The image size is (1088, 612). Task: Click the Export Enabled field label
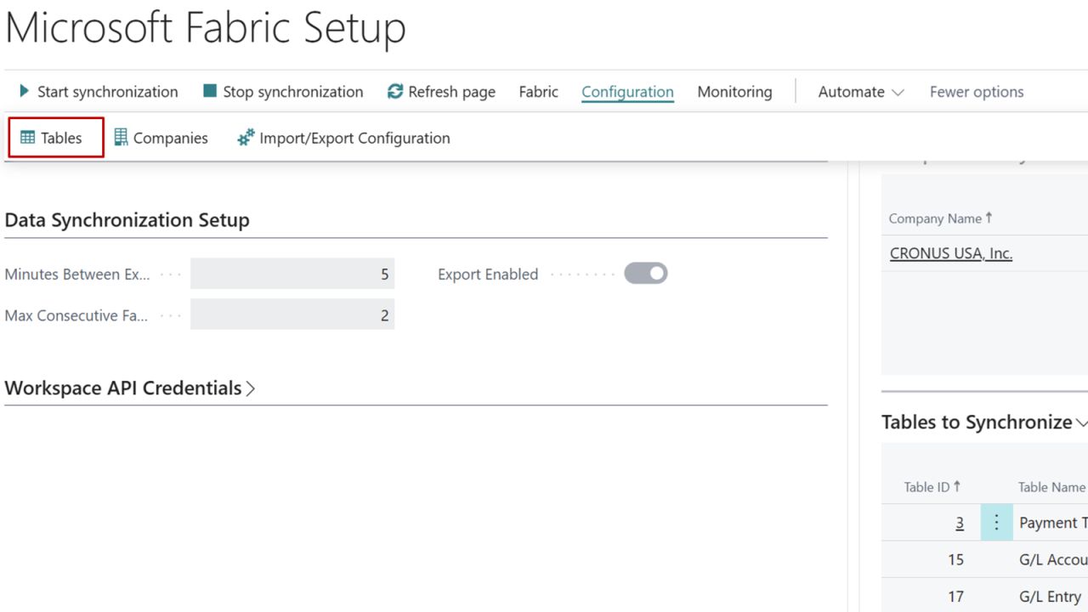tap(488, 275)
